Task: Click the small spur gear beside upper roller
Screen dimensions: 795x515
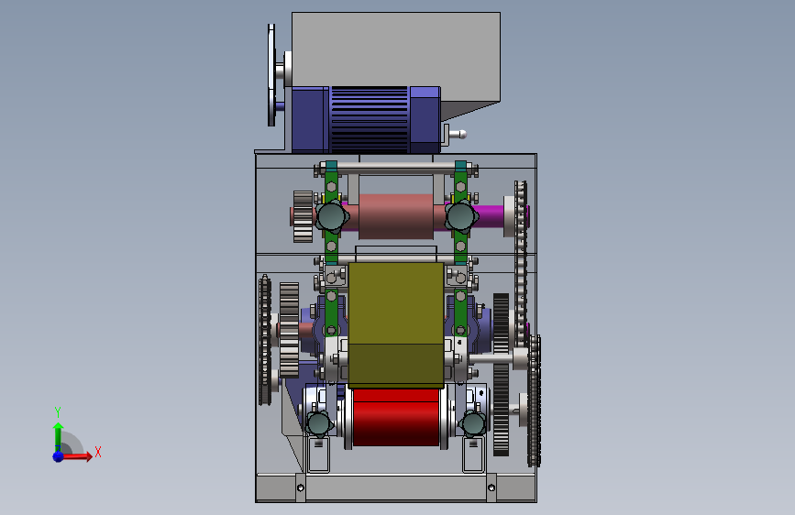Action: coord(304,216)
